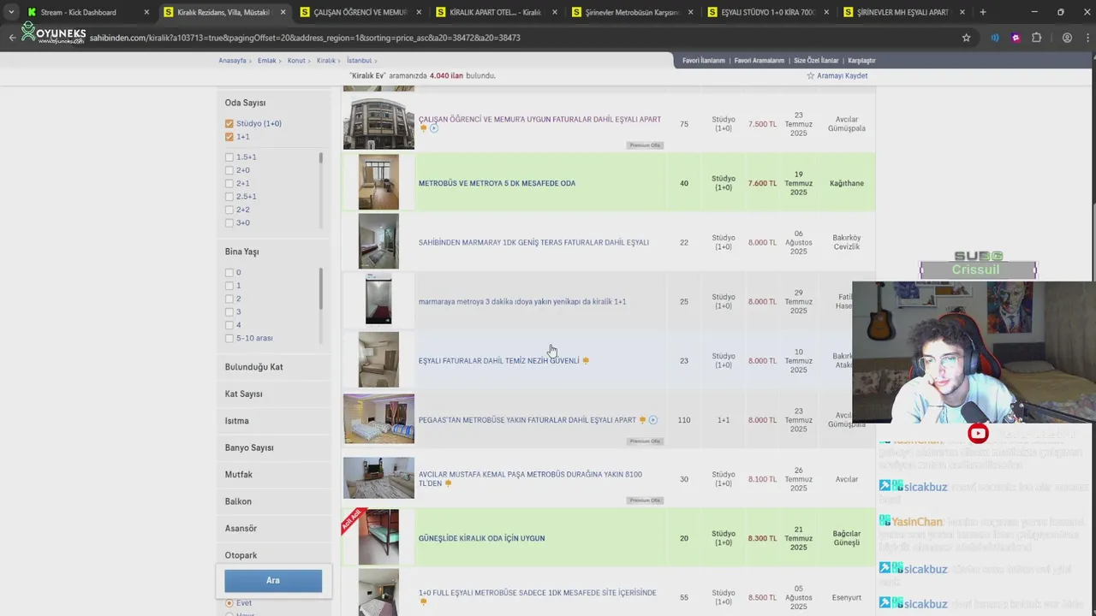Close the Stream - Kick Dashboard tab
Image resolution: width=1096 pixels, height=616 pixels.
(x=146, y=12)
